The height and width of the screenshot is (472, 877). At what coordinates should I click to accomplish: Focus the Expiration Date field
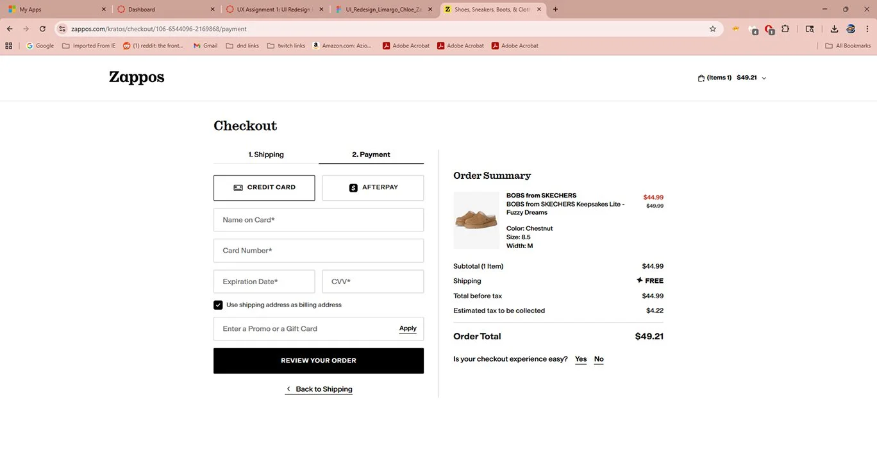[x=264, y=282]
